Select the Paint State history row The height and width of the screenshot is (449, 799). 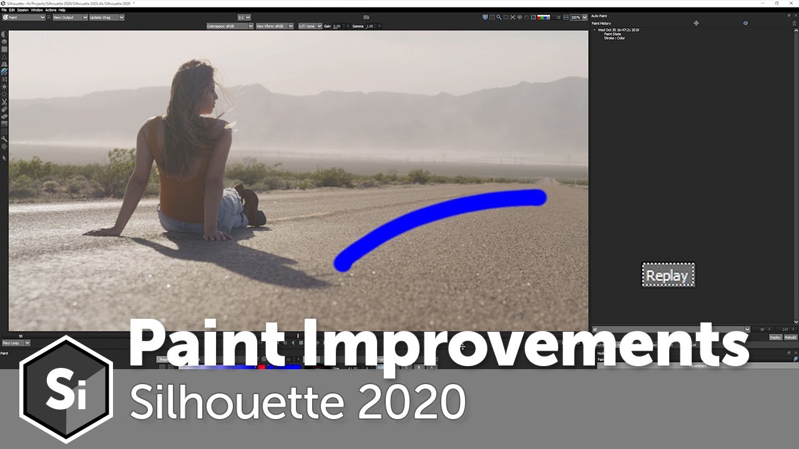coord(614,34)
